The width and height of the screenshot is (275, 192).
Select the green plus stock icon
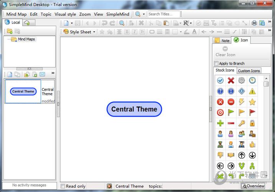coord(220,123)
